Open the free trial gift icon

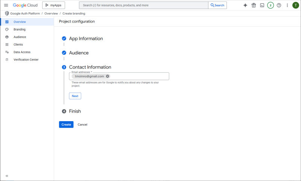[254, 5]
